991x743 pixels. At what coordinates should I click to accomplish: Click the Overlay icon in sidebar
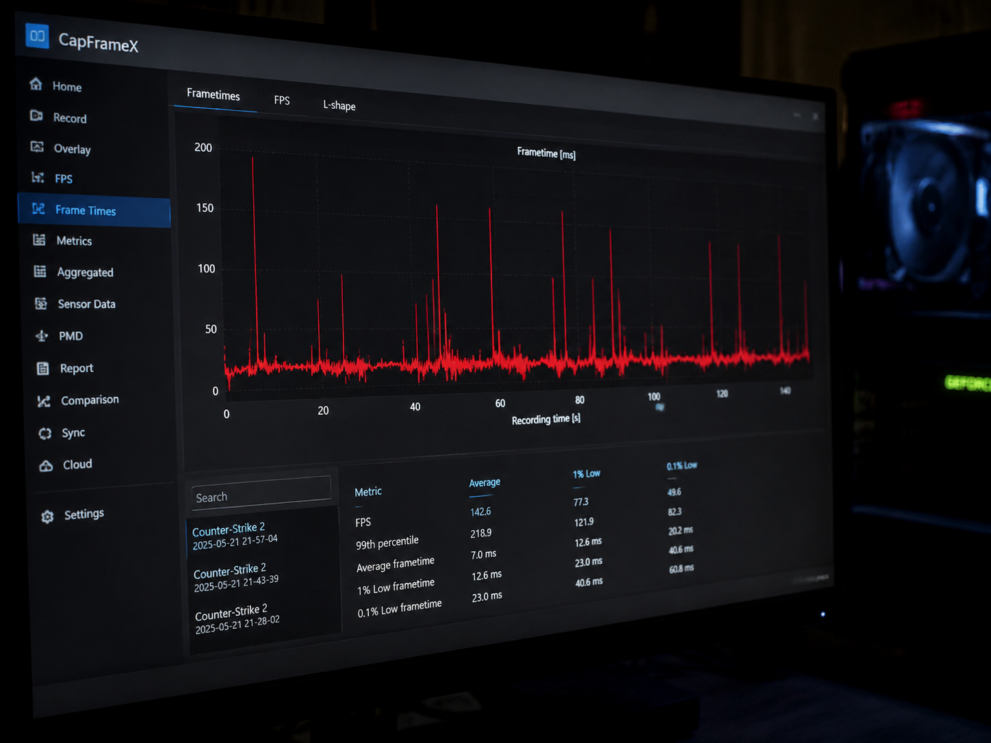pos(38,147)
